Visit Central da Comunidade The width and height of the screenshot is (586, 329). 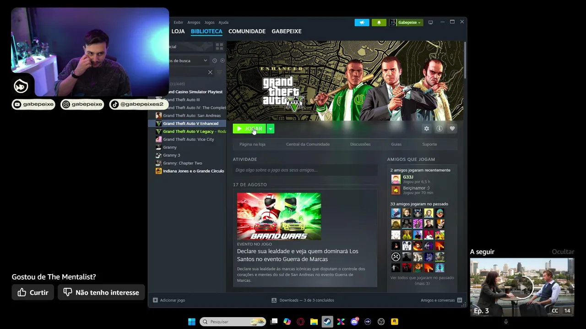(x=308, y=144)
